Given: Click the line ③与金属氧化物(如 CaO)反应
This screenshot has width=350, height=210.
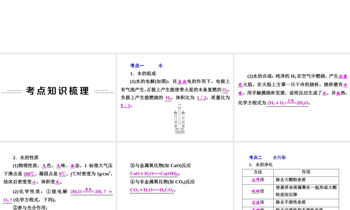Looking at the screenshot, I should [x=160, y=166].
